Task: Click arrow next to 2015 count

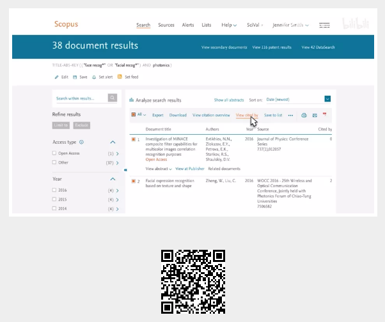Action: pyautogui.click(x=118, y=200)
